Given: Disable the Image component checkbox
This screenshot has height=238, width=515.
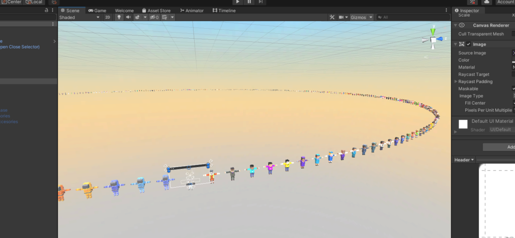Looking at the screenshot, I should [469, 44].
